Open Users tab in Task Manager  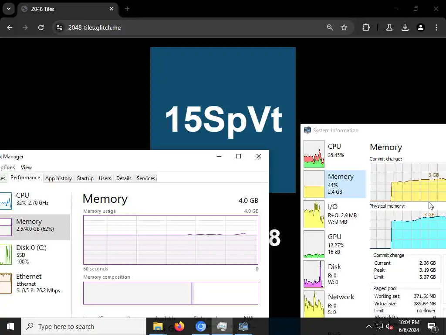(105, 178)
